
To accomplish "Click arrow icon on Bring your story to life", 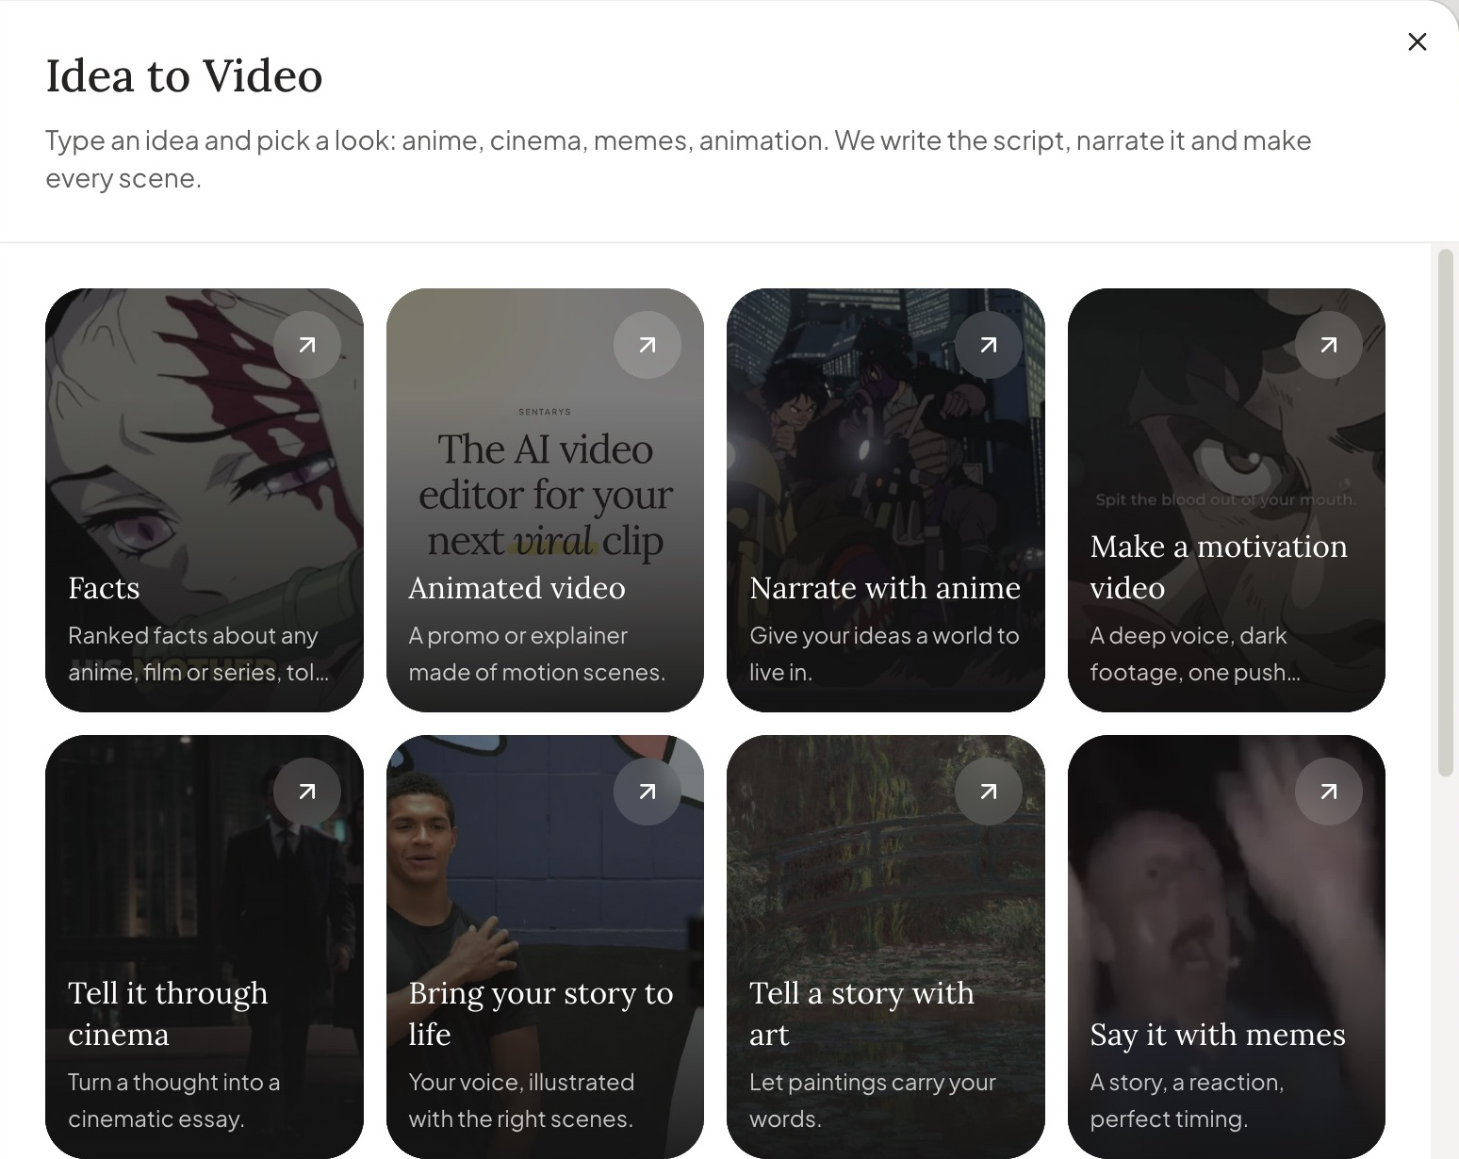I will coord(648,792).
